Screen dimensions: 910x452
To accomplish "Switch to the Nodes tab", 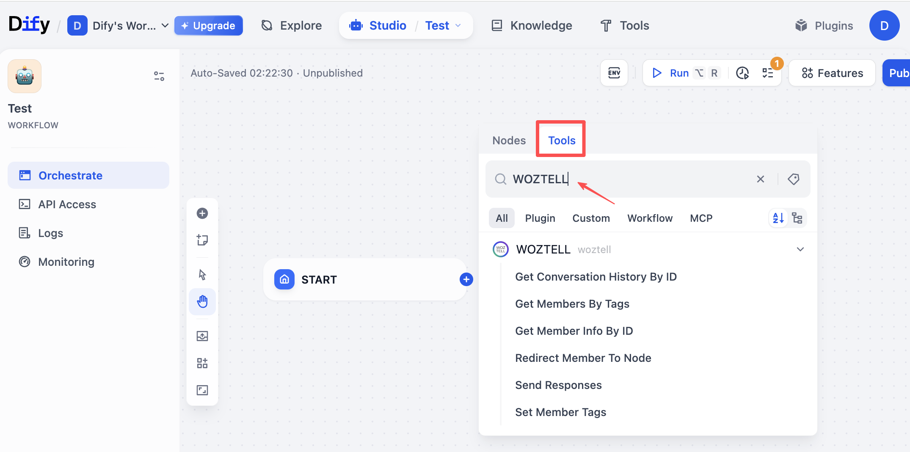I will coord(509,141).
